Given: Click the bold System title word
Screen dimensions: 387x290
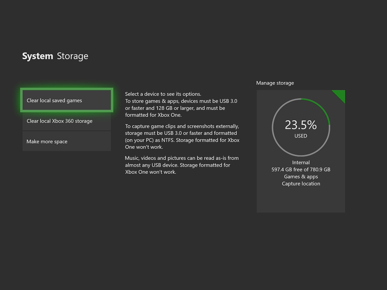Looking at the screenshot, I should point(37,56).
